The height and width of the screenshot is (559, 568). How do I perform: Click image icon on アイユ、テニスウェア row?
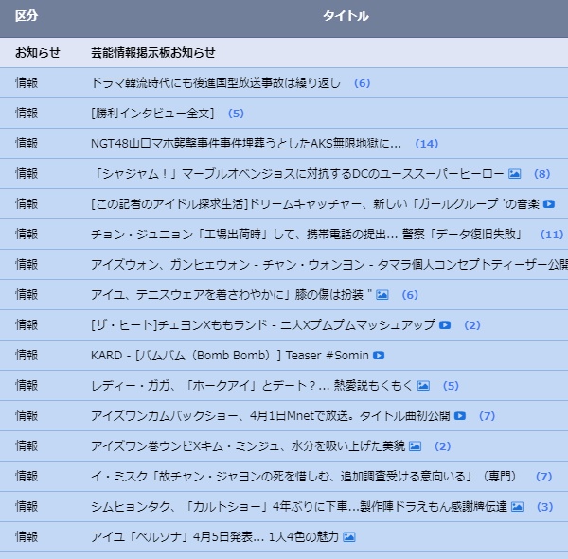[x=382, y=295]
